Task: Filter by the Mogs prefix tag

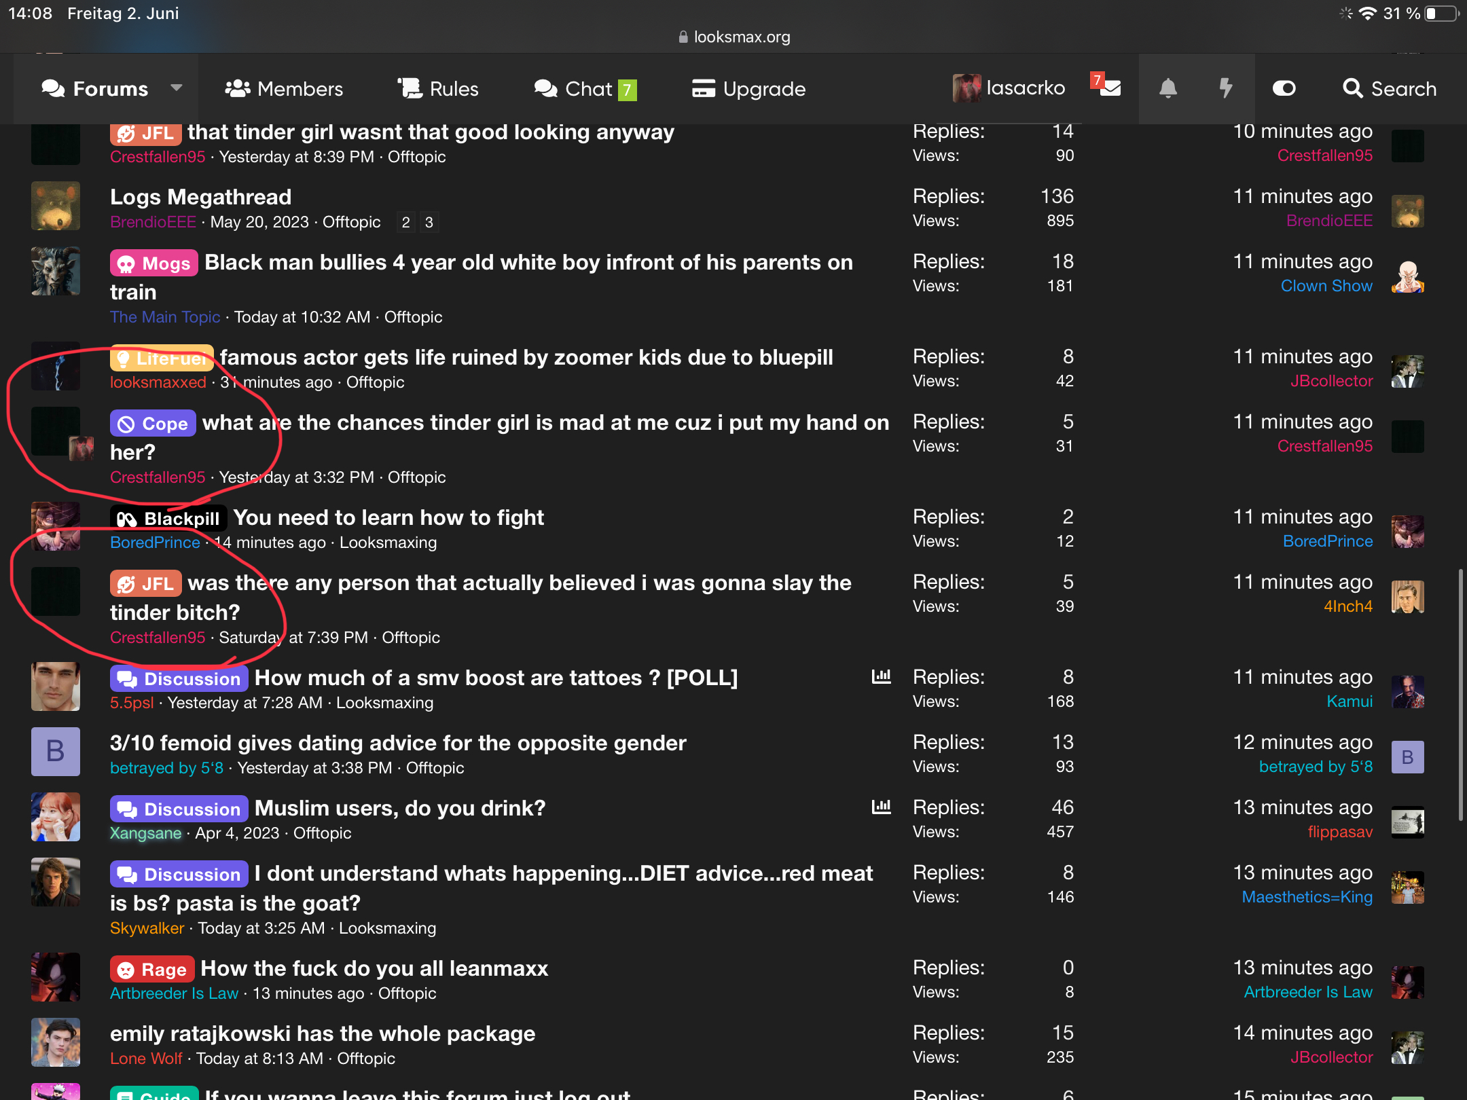Action: point(154,263)
